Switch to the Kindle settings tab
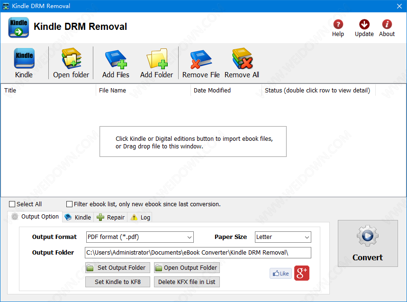Image resolution: width=407 pixels, height=302 pixels. click(78, 217)
